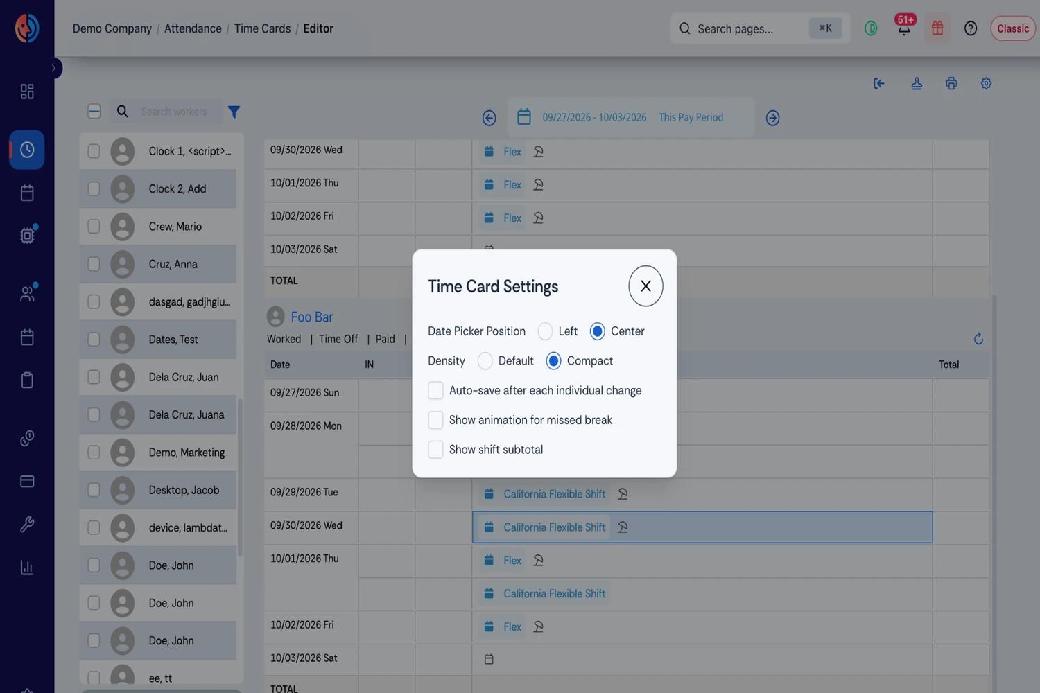This screenshot has width=1040, height=693.
Task: Enable auto-save after each individual change
Action: 435,390
